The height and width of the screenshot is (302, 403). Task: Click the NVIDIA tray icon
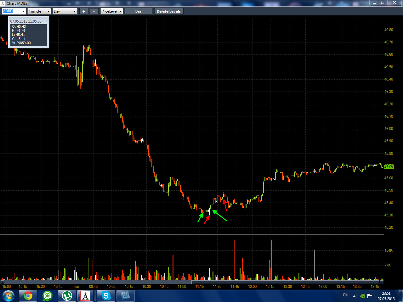[362, 296]
